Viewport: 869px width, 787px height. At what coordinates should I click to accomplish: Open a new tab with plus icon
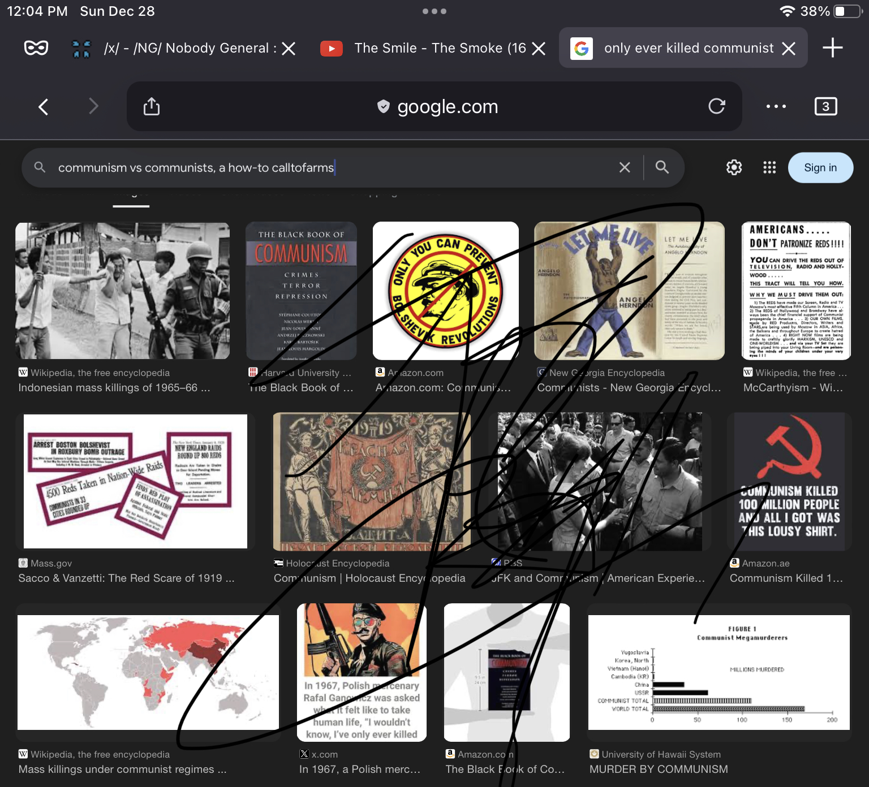tap(832, 48)
